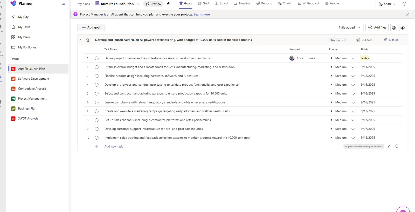Open priority dropdown for task 3
The height and width of the screenshot is (212, 415).
tap(353, 76)
